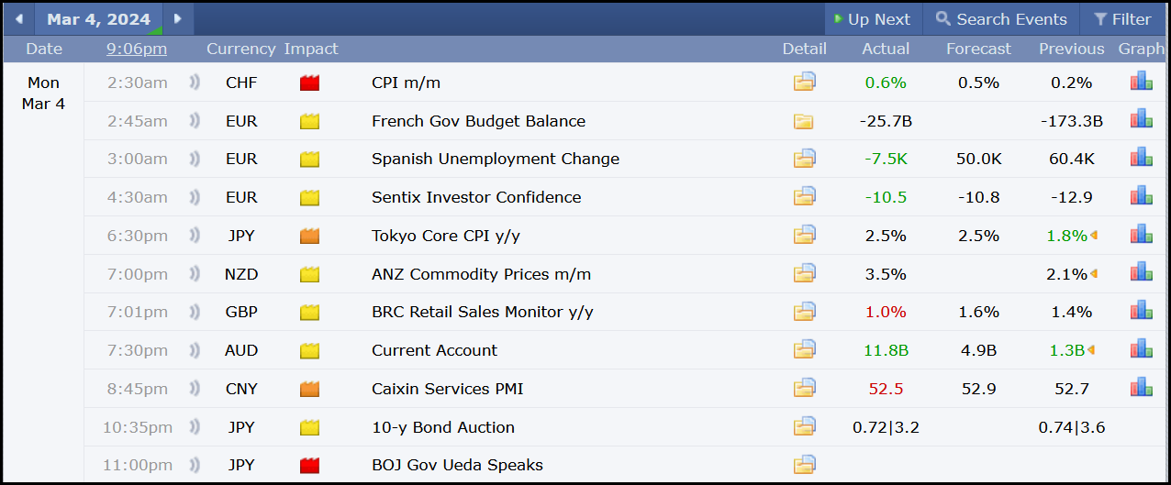Viewport: 1171px width, 485px height.
Task: Select the French Gov Budget Balance event
Action: pos(478,121)
